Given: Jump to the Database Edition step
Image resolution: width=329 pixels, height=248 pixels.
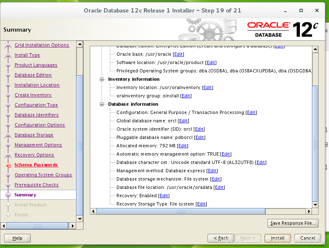Looking at the screenshot, I should (x=33, y=75).
